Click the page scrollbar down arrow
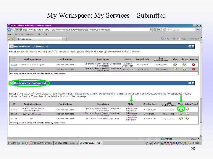Screen dimensions: 213x159 [201, 136]
